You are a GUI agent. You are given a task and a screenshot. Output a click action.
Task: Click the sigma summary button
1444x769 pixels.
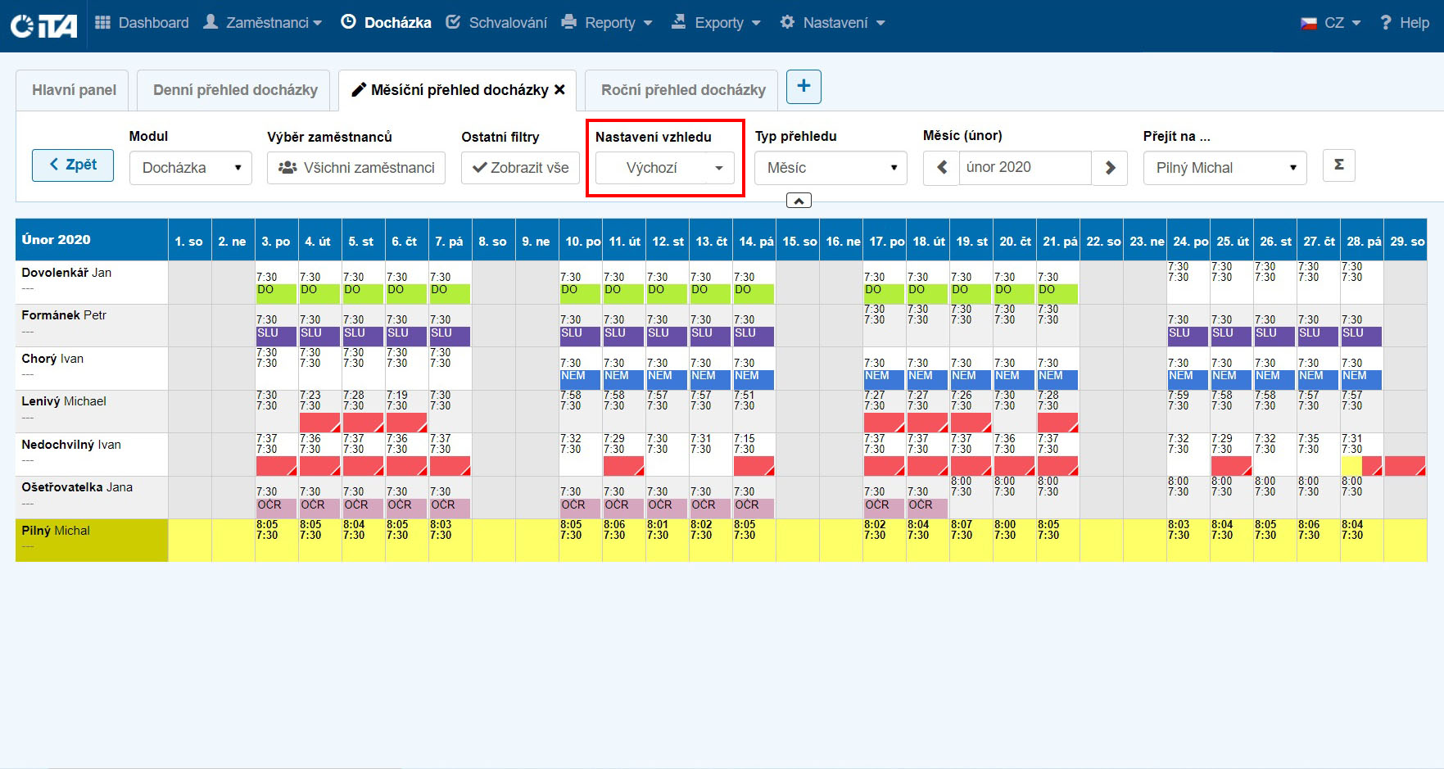[1338, 165]
